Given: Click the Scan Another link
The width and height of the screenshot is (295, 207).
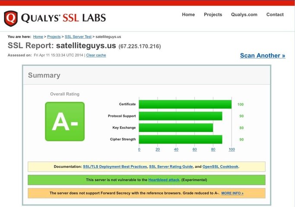Looking at the screenshot, I should point(263,56).
